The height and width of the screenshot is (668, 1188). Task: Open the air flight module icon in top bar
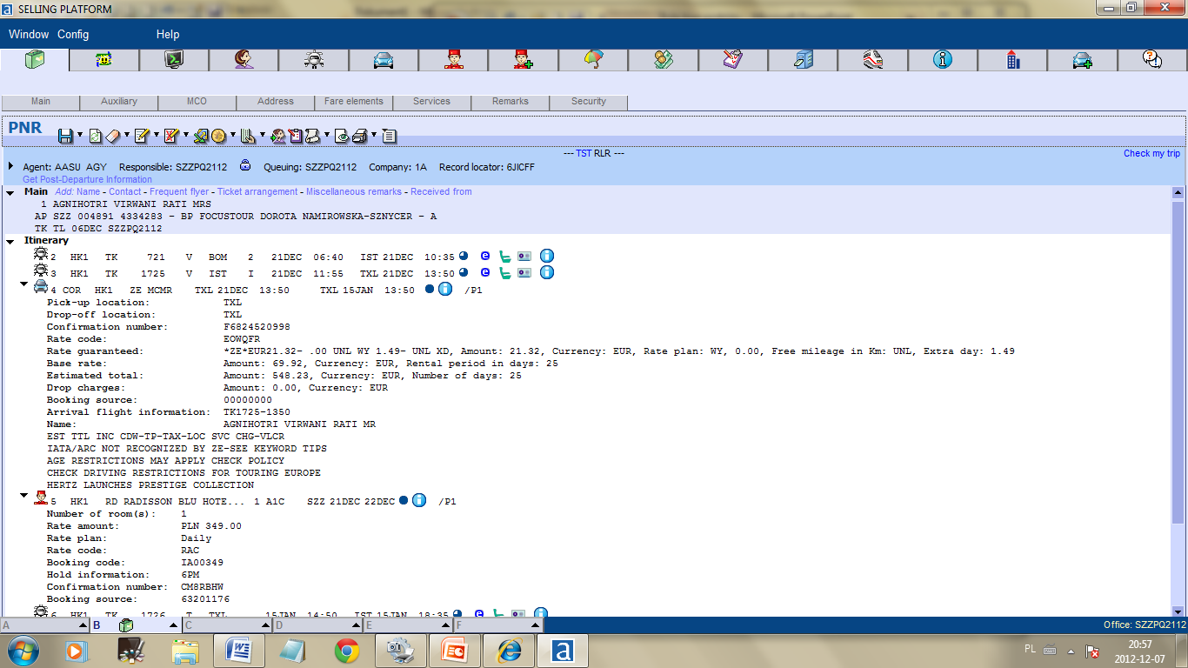pyautogui.click(x=313, y=60)
